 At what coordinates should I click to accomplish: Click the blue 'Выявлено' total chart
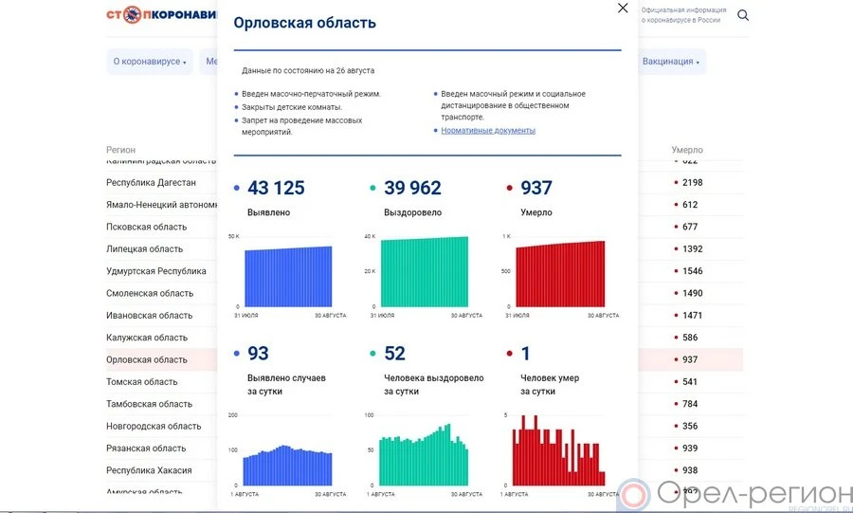point(288,276)
